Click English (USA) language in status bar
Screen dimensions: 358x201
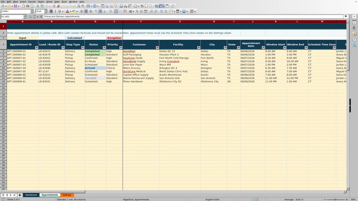coord(212,200)
